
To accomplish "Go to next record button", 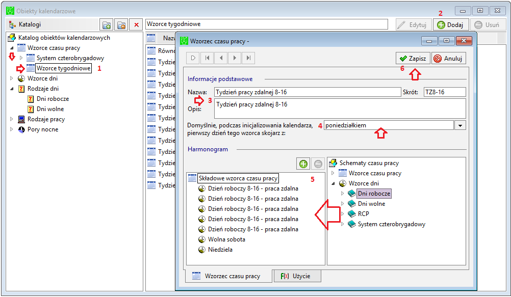I will point(235,58).
